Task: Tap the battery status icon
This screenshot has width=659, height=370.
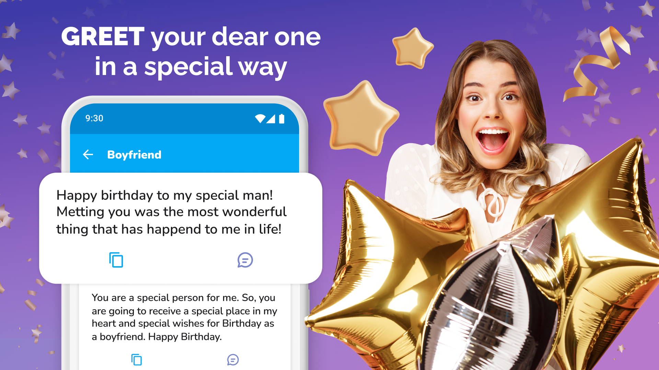Action: [281, 119]
